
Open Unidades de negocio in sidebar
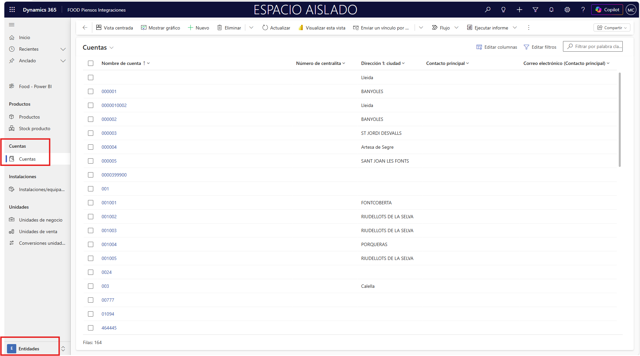point(40,220)
